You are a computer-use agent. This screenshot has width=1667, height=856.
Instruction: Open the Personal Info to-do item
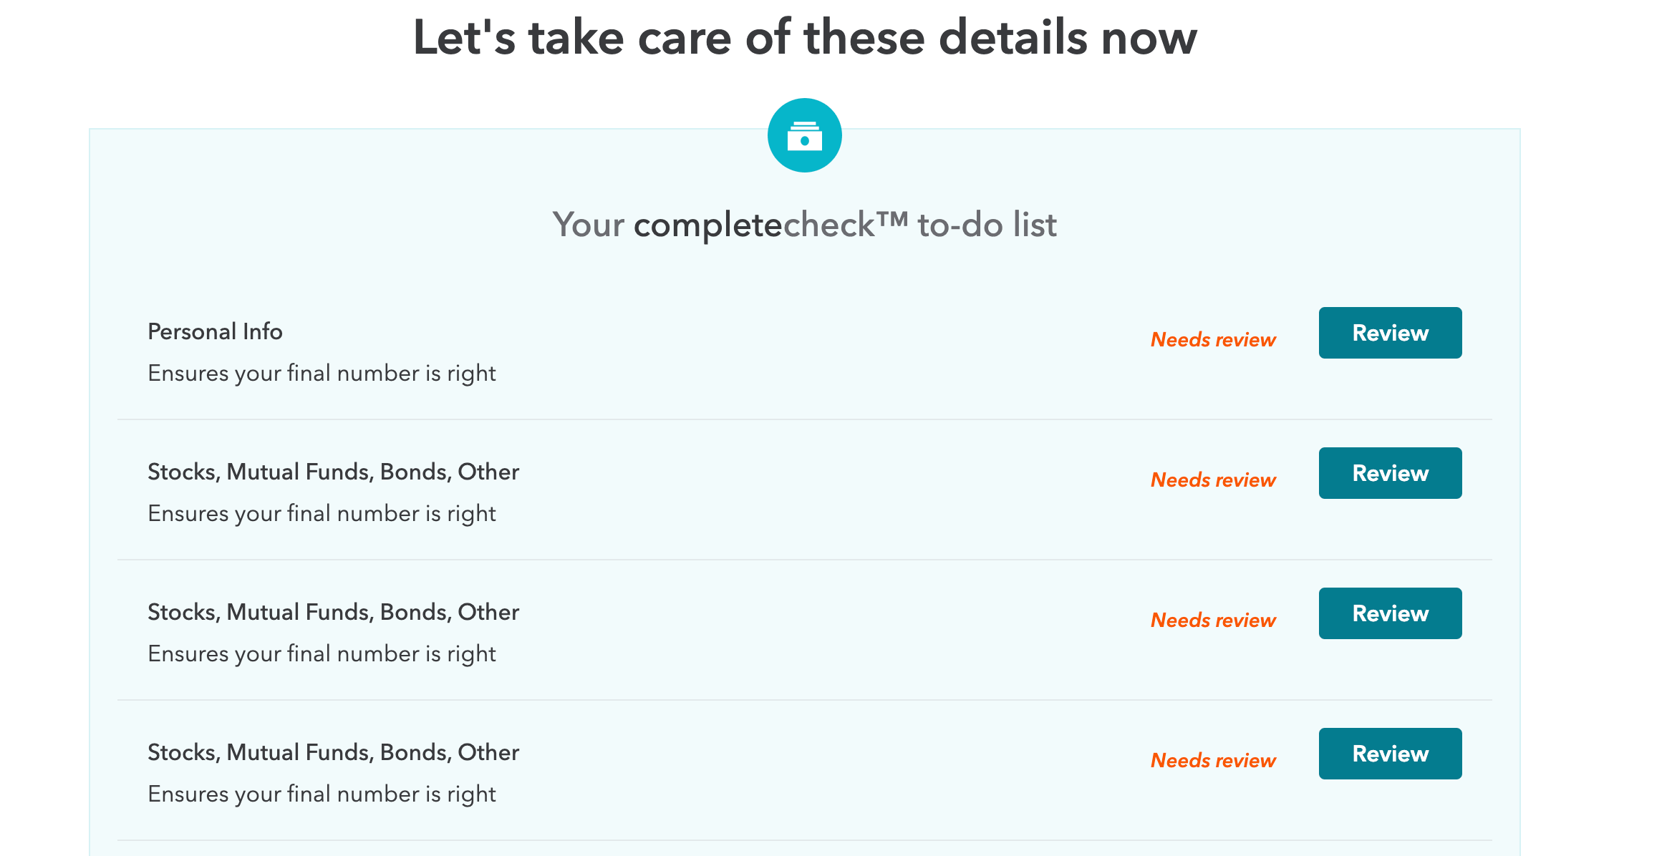(x=215, y=331)
